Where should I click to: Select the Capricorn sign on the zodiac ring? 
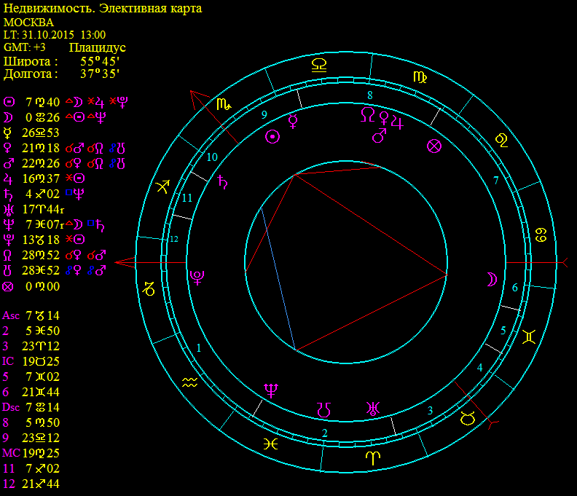(149, 289)
